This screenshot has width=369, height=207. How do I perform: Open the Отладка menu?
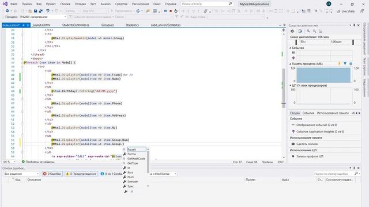pos(80,4)
